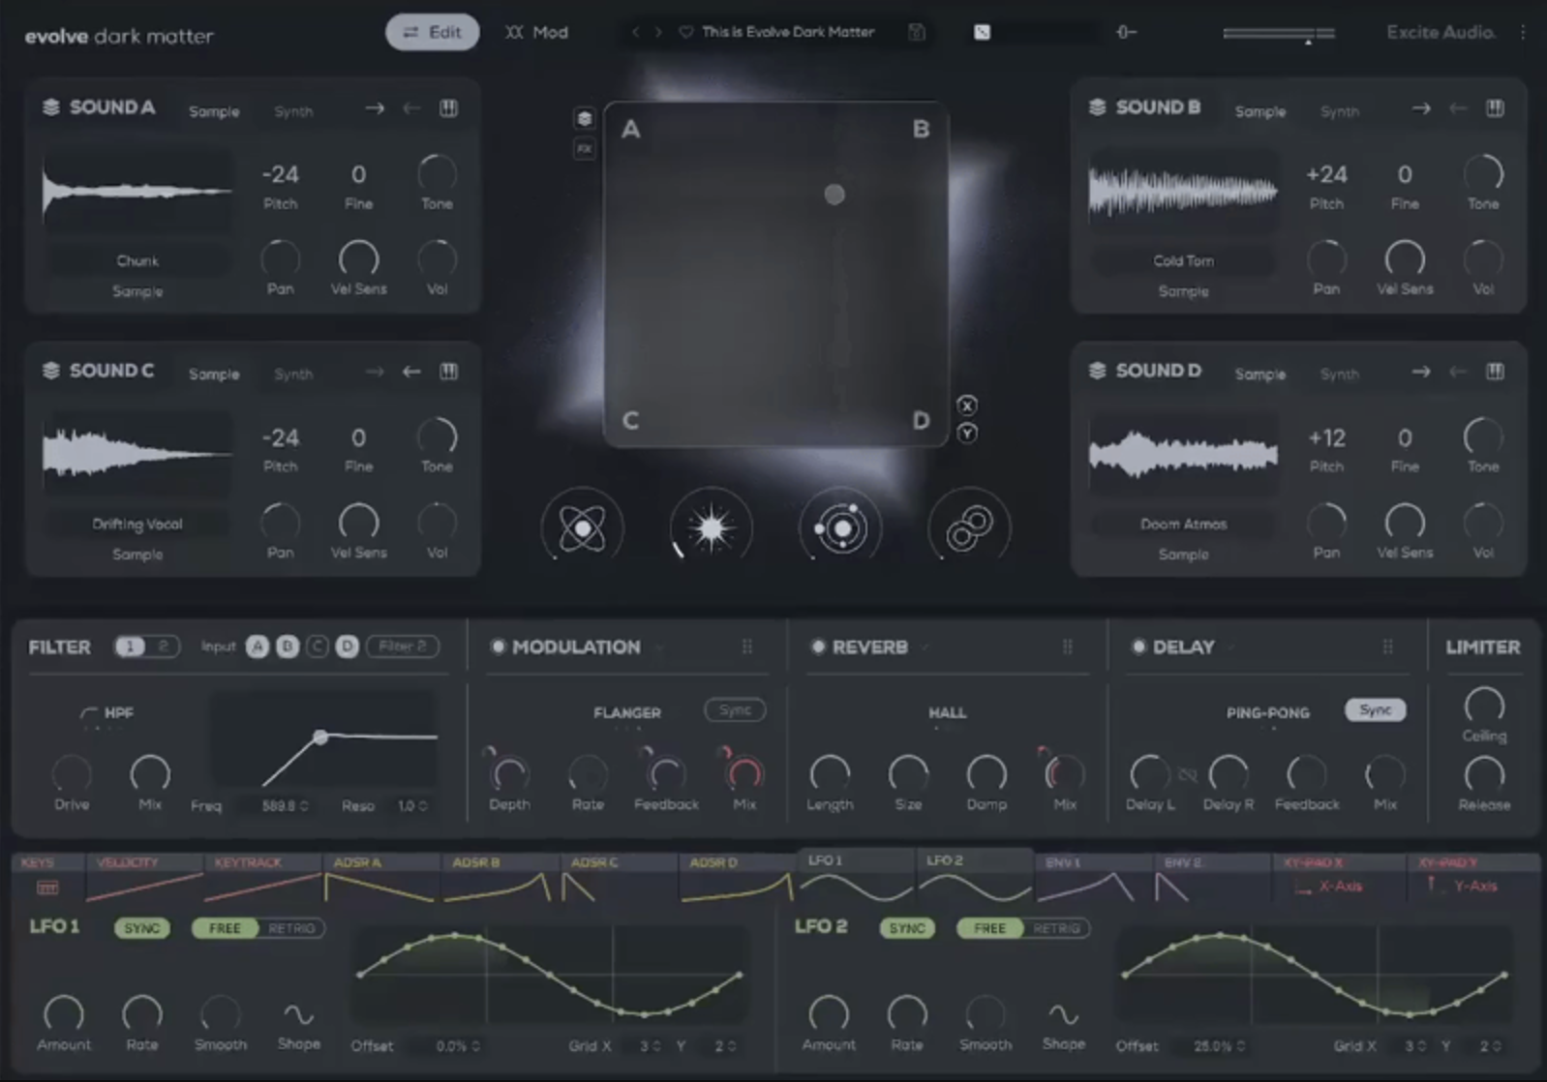Viewport: 1547px width, 1082px height.
Task: Click the orbit rings icon below the XY pad
Action: [x=840, y=528]
